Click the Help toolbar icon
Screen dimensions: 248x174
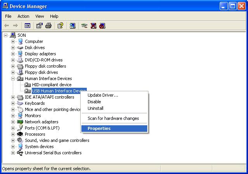[60, 26]
